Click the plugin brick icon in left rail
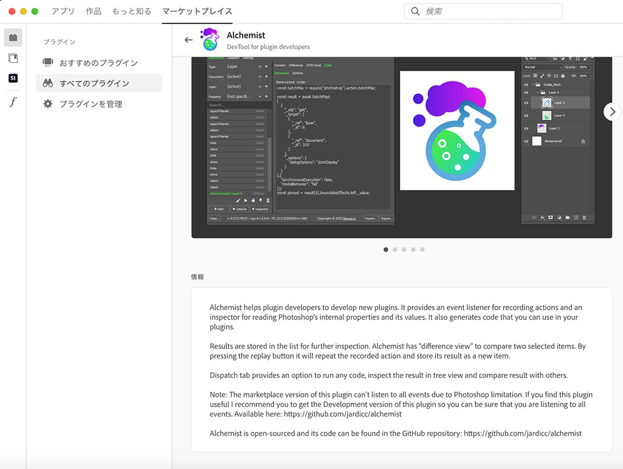Screen dimensions: 623x469 (x=13, y=38)
